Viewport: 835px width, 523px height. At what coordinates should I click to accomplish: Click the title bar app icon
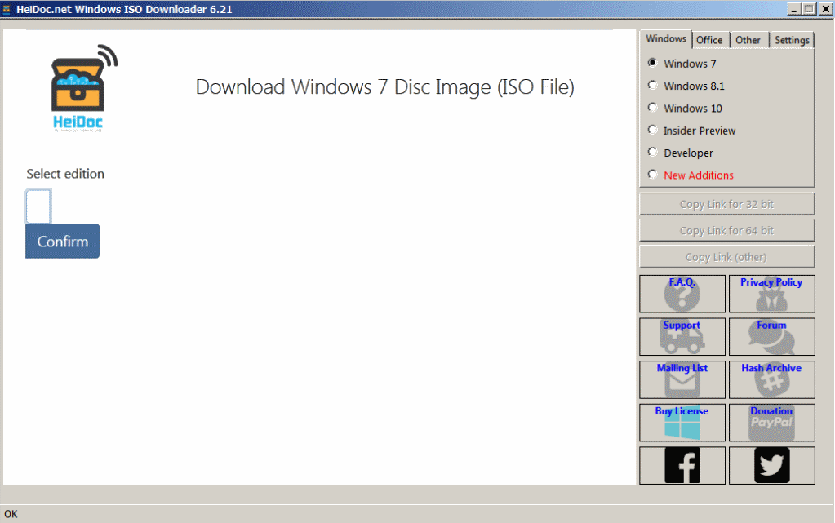click(x=7, y=9)
